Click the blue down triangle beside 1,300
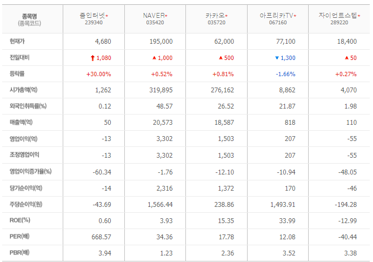The image size is (373, 262). pos(277,58)
